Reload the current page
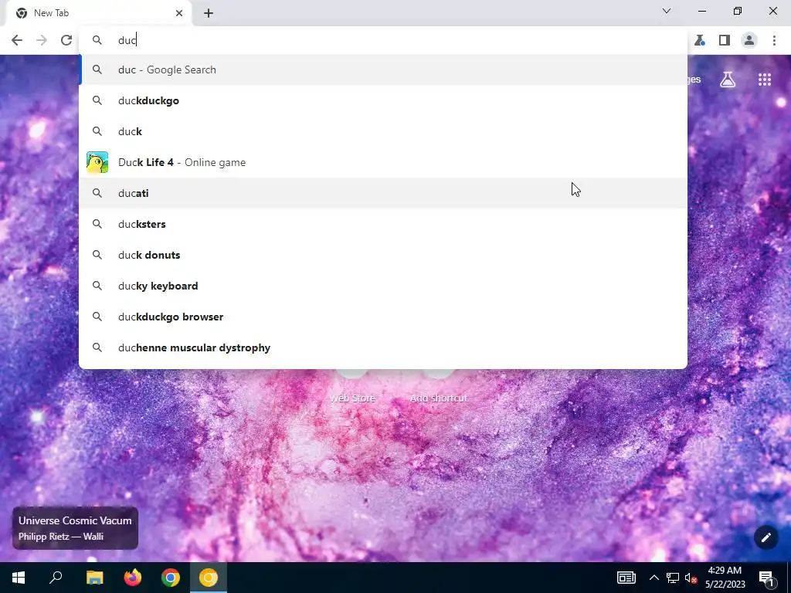This screenshot has width=791, height=593. point(66,40)
